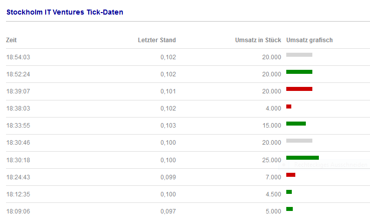
Task: Select the Umsatz in Stück header
Action: (258, 40)
